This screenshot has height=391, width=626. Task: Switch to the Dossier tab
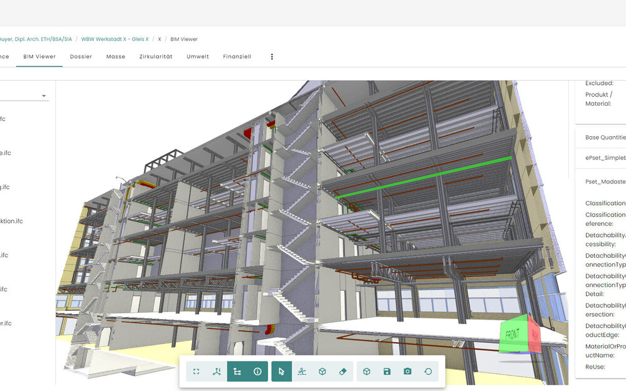click(x=81, y=56)
